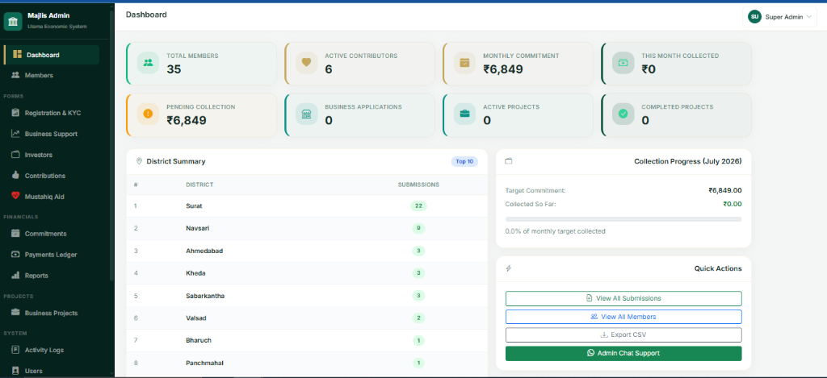
Task: Navigate to Business Support
Action: (x=51, y=134)
